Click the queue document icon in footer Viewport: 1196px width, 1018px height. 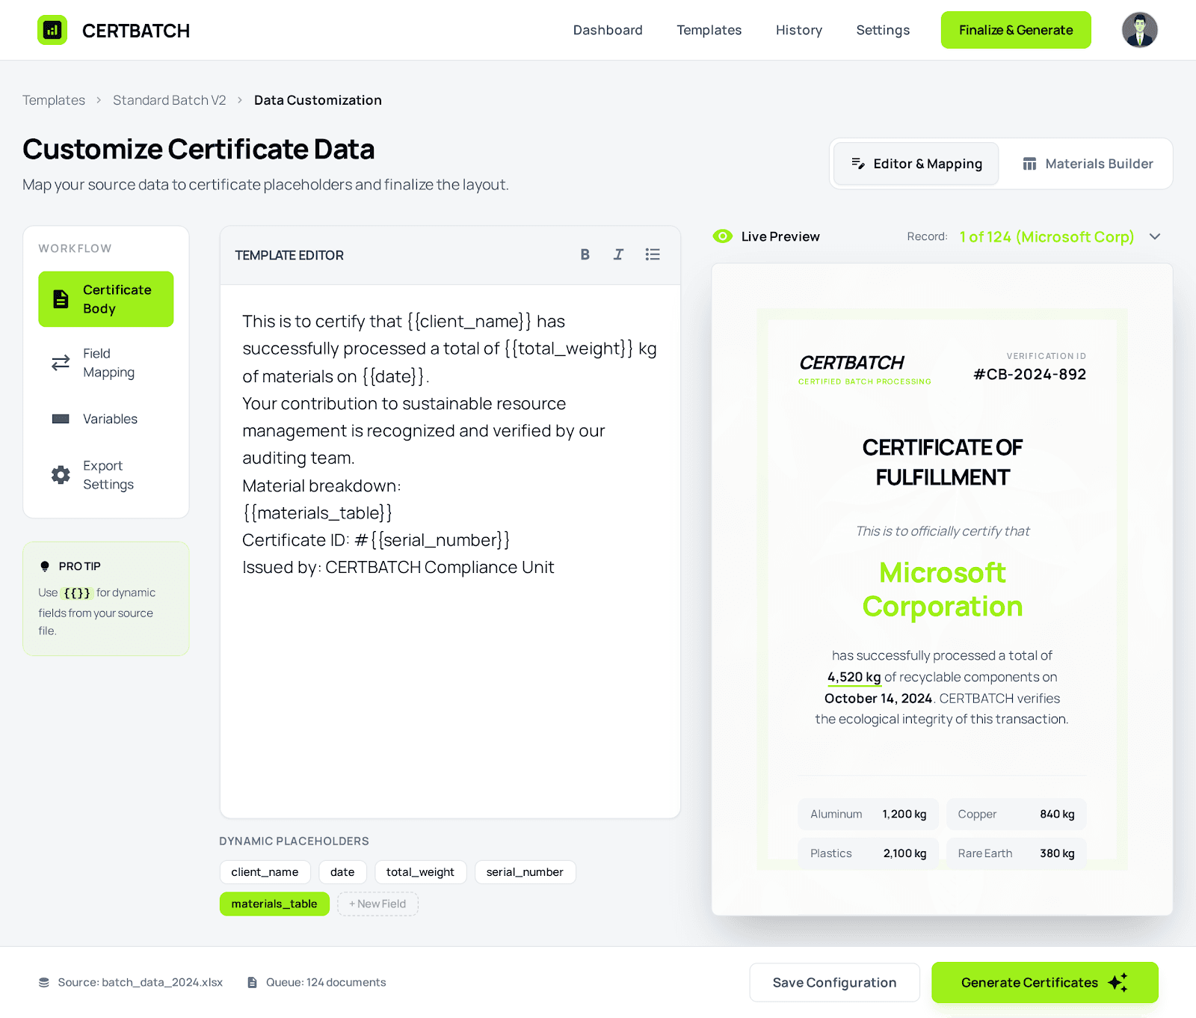(253, 982)
